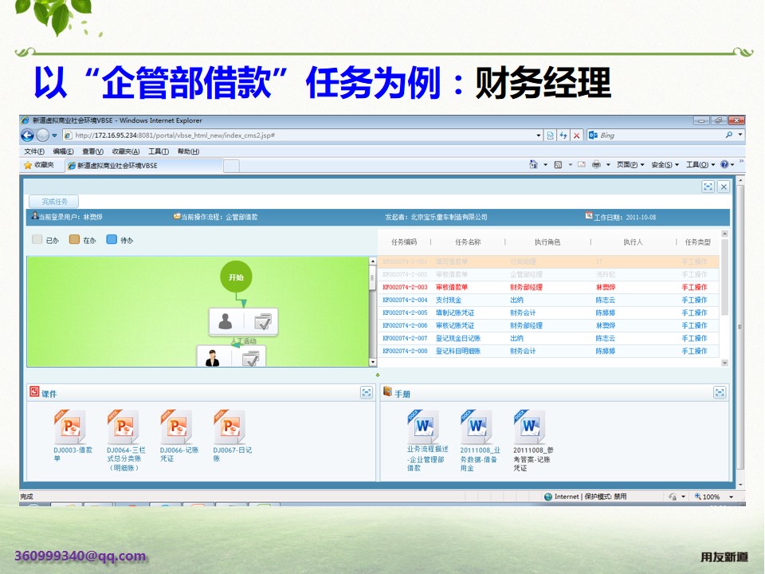
Task: Click the X icon at the top of the task panel
Action: 724,187
